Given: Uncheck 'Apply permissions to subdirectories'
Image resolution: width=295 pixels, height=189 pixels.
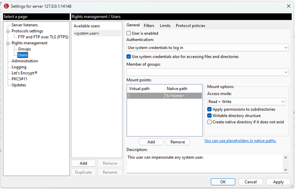Looking at the screenshot, I should (209, 109).
